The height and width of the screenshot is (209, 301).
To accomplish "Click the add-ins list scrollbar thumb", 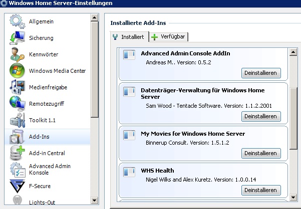I will tap(293, 118).
